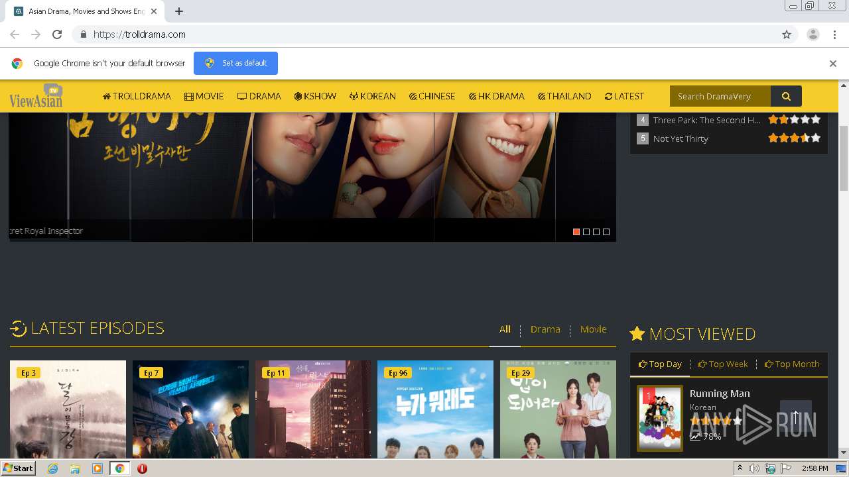Image resolution: width=849 pixels, height=477 pixels.
Task: Open the Ep 7 episode thumbnail
Action: (190, 409)
